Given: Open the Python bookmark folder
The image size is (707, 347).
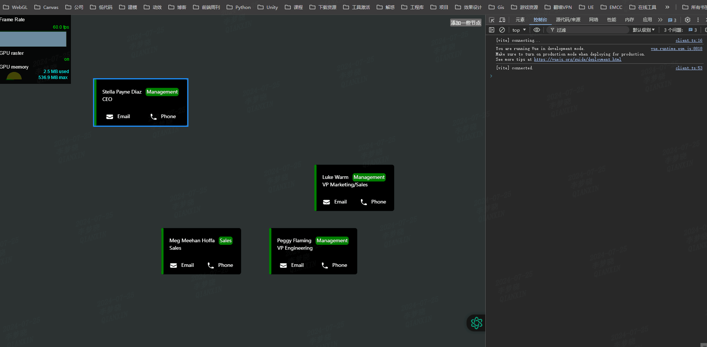Looking at the screenshot, I should click(239, 7).
